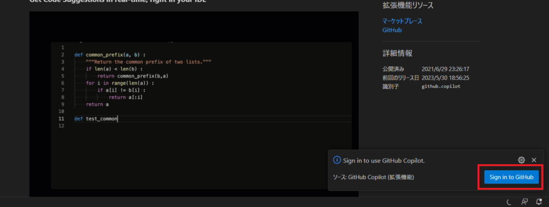Open notifications bell in status bar
Screen dimensions: 549x207
[x=539, y=202]
